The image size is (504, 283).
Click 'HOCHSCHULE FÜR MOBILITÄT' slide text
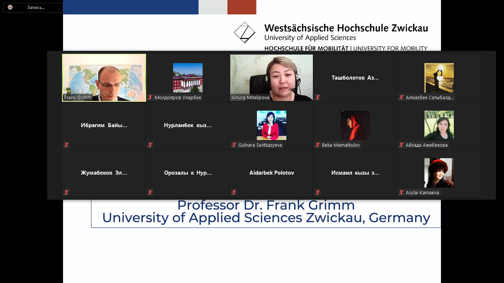coord(306,48)
